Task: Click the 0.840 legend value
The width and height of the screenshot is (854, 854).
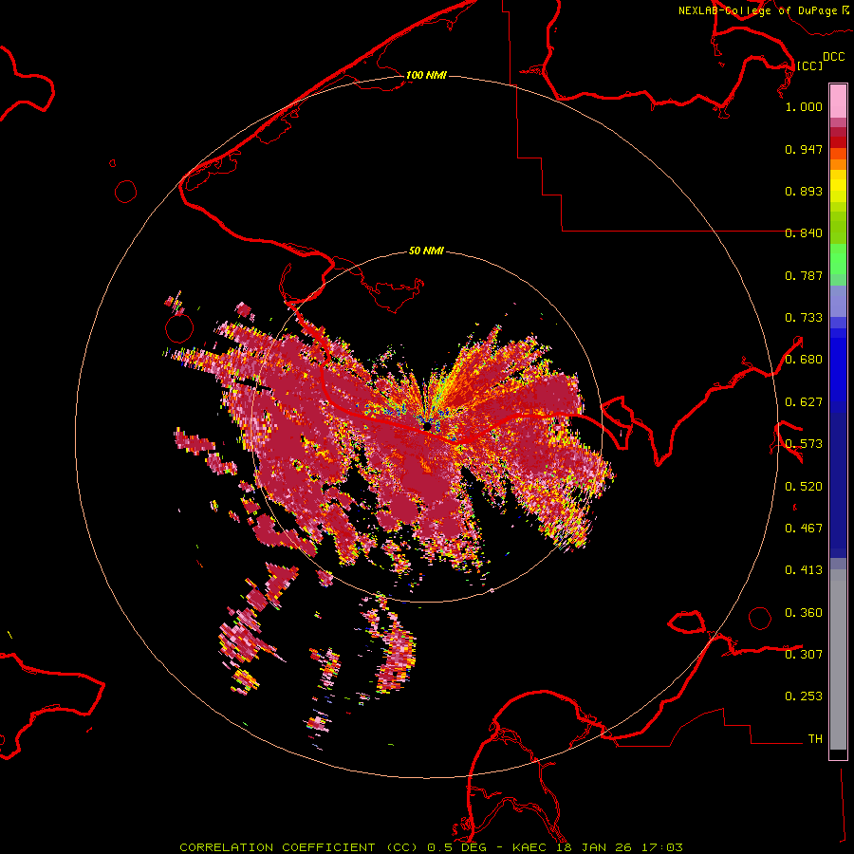Action: point(804,233)
